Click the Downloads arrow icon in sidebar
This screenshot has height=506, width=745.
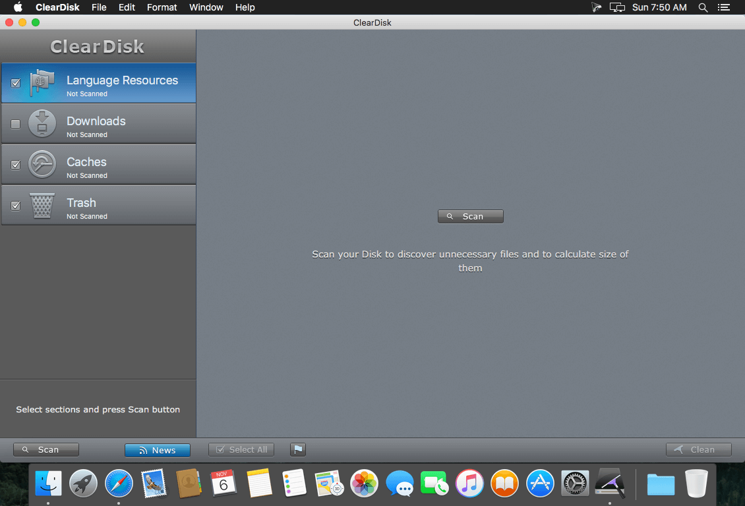(42, 124)
